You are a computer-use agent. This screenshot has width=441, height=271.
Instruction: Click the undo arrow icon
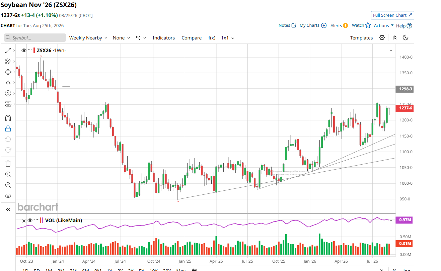[8, 139]
